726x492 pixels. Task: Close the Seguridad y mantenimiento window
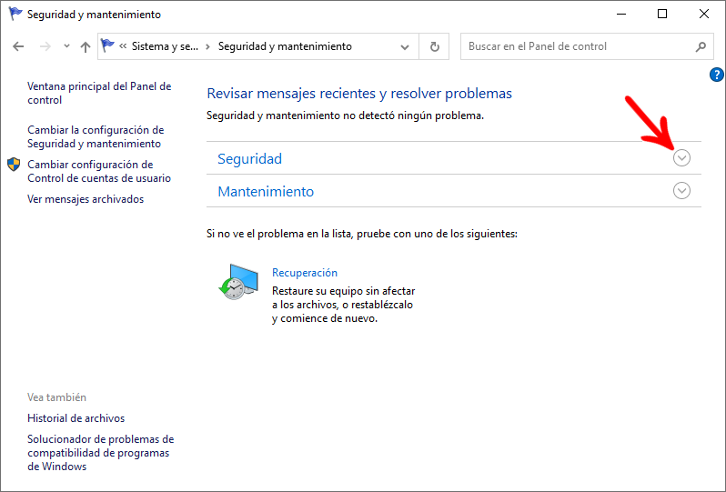pyautogui.click(x=704, y=14)
